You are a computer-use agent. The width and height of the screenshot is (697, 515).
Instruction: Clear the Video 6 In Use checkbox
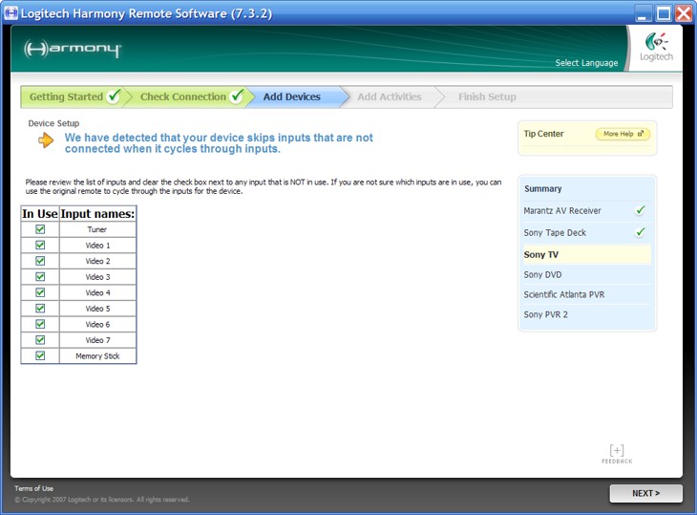pos(40,324)
